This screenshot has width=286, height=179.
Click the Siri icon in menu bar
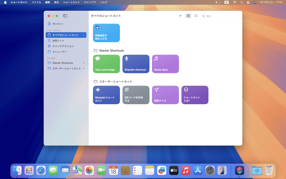tap(255, 3)
